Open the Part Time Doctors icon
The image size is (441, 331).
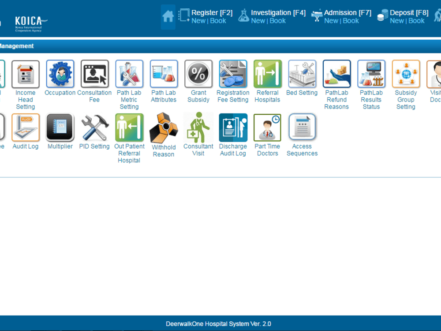[x=268, y=128]
